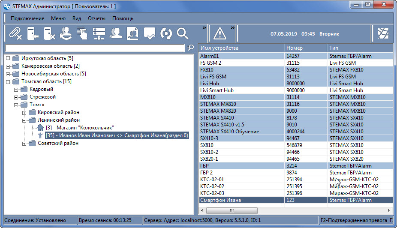The width and height of the screenshot is (397, 228).
Task: Select the КТС-02-03 device row
Action: click(x=296, y=193)
